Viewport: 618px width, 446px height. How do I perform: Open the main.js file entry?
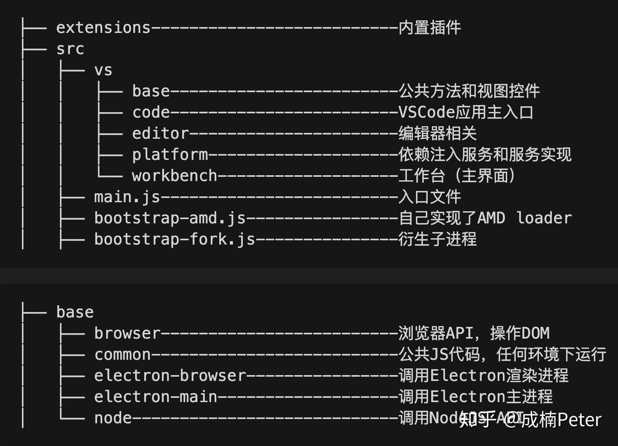click(x=127, y=197)
